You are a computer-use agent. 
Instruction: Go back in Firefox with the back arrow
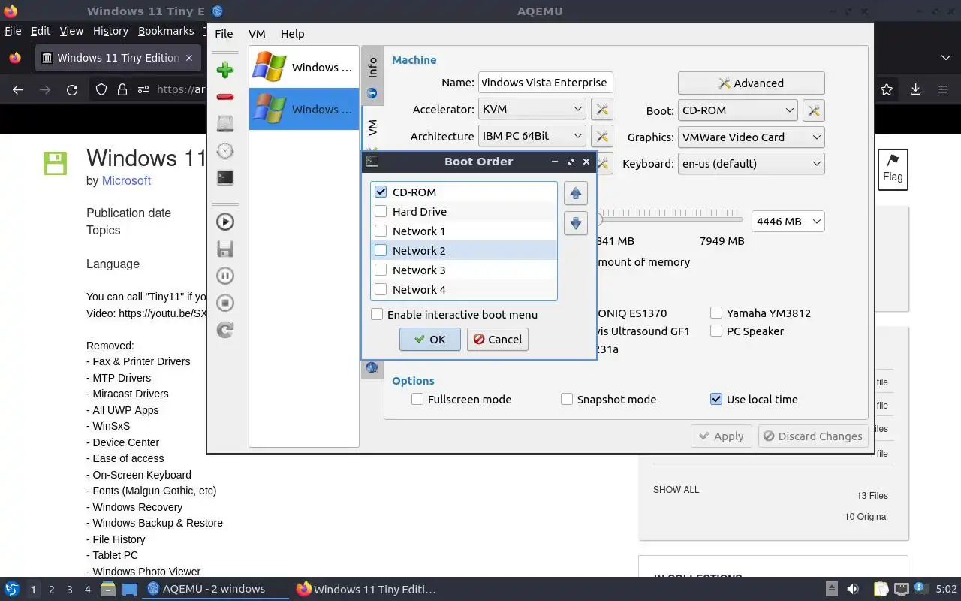point(18,89)
